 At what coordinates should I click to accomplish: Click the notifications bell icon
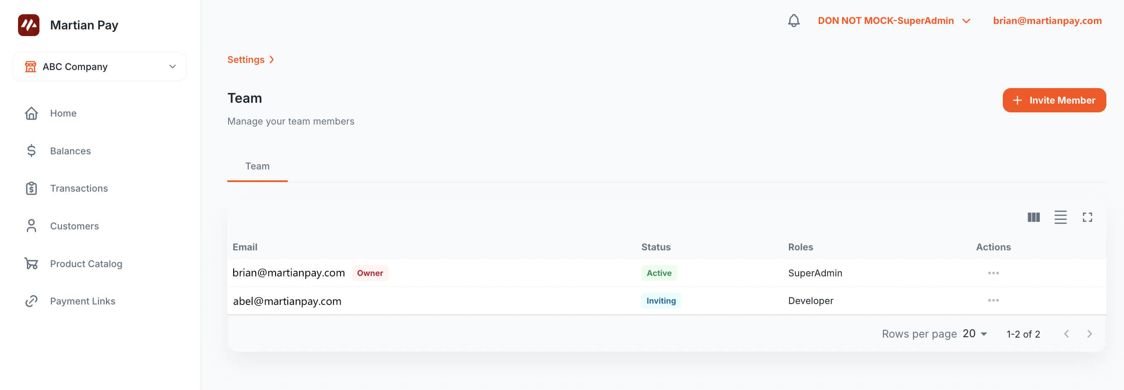(x=793, y=21)
